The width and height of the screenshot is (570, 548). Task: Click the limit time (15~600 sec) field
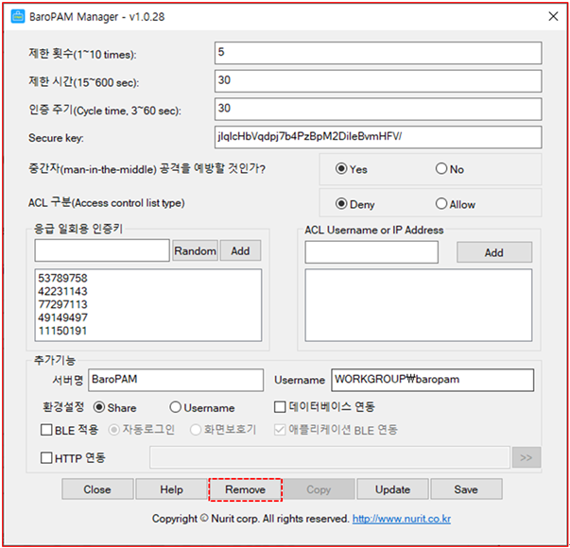point(378,80)
